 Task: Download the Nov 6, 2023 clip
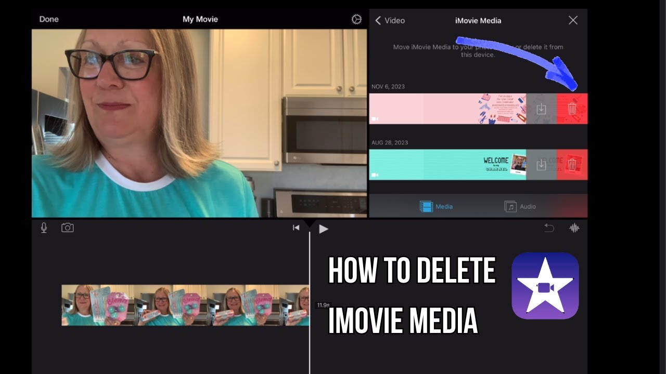(541, 109)
